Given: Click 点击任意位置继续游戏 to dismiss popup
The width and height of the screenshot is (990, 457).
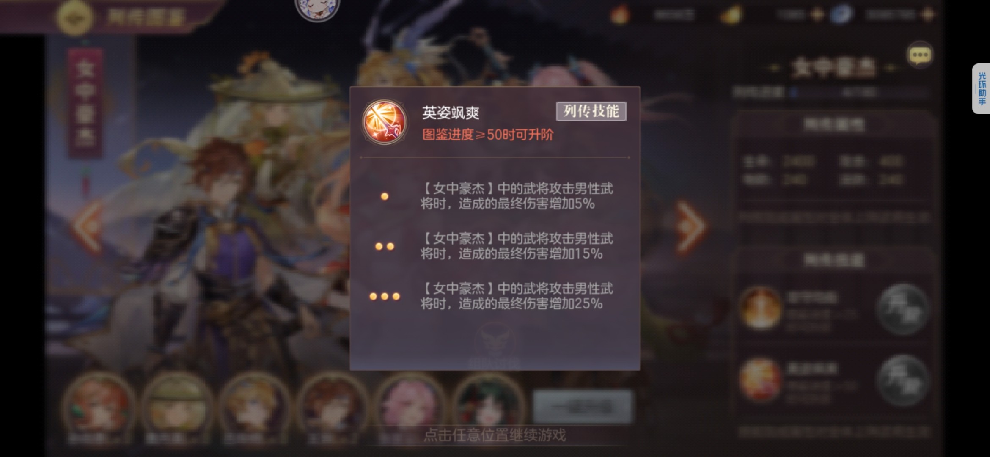Looking at the screenshot, I should click(x=495, y=435).
